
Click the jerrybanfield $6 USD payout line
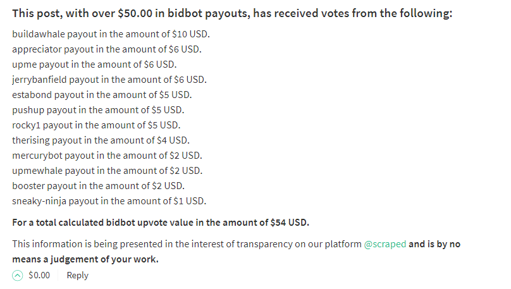click(109, 80)
